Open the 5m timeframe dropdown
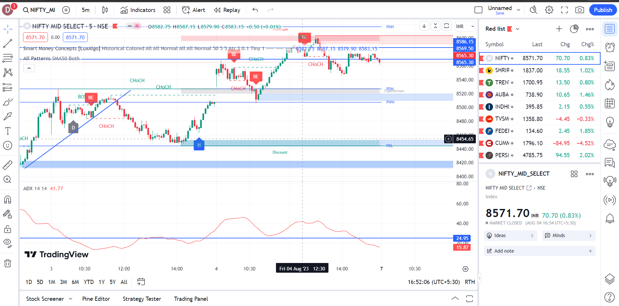 tap(85, 10)
